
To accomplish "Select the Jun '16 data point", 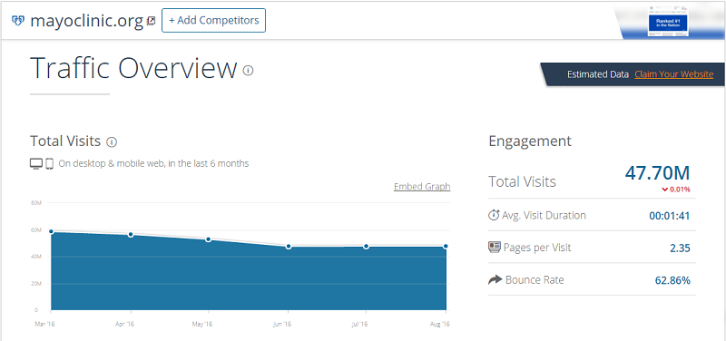I will [x=289, y=247].
